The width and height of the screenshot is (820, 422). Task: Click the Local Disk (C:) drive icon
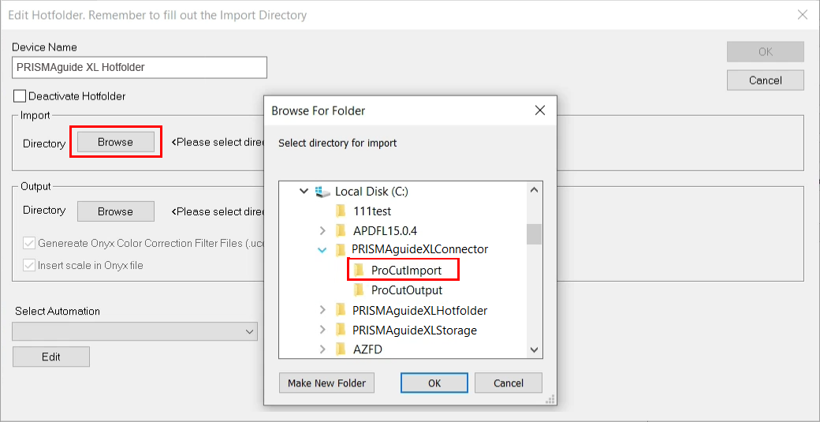[x=322, y=191]
